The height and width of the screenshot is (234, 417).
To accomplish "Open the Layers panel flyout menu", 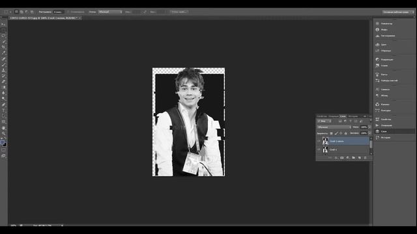I will click(x=370, y=116).
